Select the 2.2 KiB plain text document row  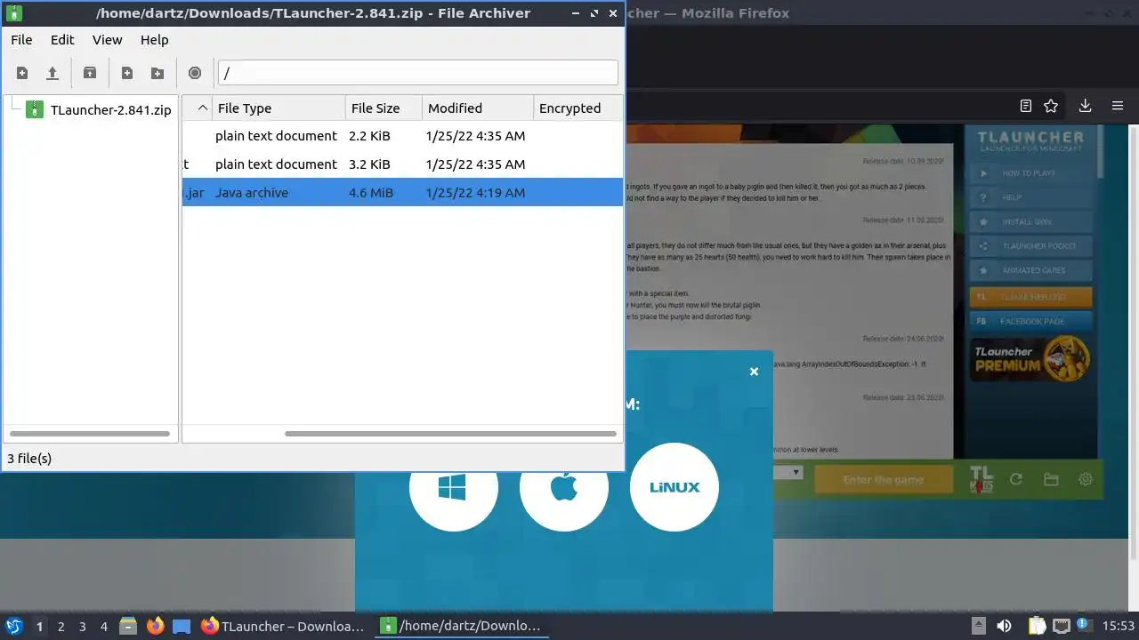[402, 136]
